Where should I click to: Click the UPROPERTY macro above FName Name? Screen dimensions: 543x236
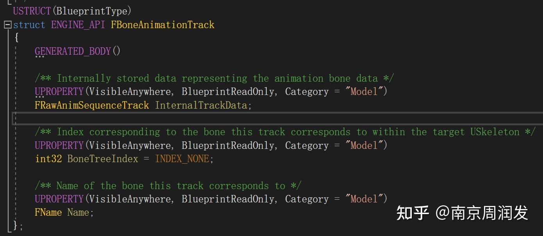tap(59, 199)
